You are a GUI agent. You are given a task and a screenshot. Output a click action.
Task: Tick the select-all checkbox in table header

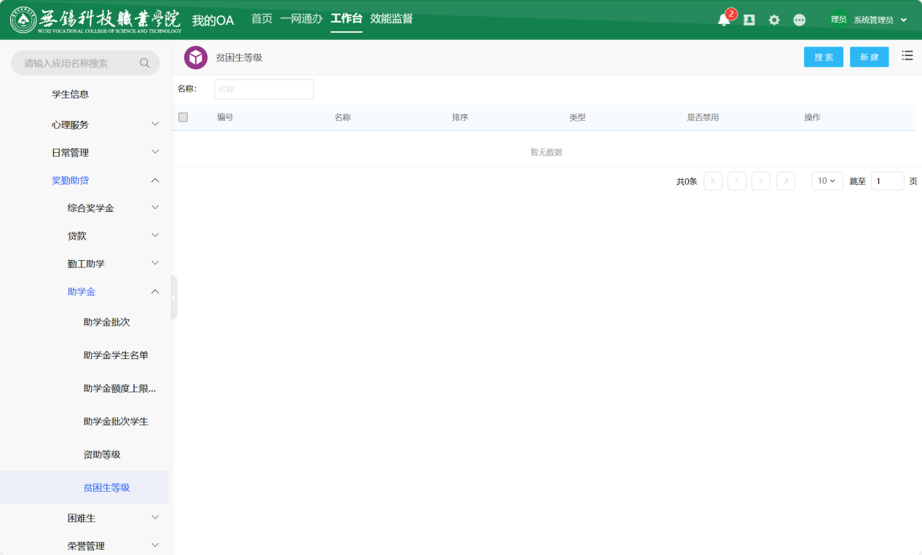(183, 117)
